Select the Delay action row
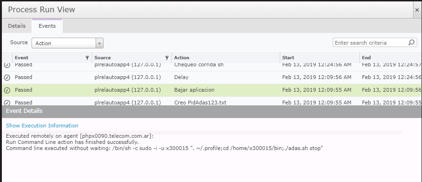The width and height of the screenshot is (422, 182). click(212, 78)
